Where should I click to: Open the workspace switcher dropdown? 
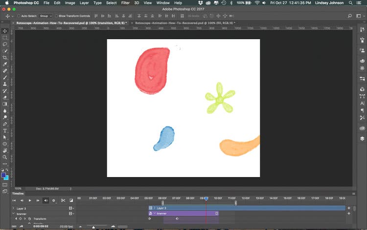tap(360, 16)
